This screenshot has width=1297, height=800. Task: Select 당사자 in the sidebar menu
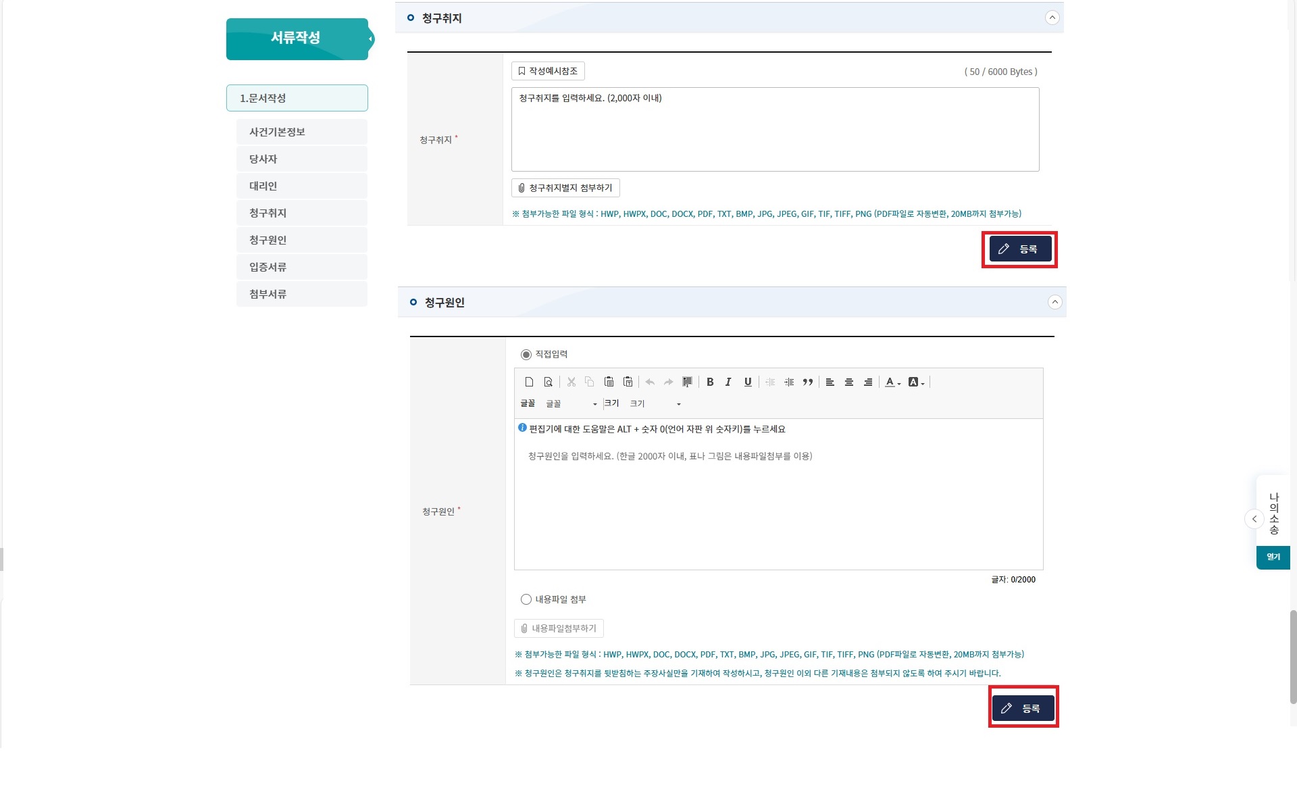[x=301, y=158]
